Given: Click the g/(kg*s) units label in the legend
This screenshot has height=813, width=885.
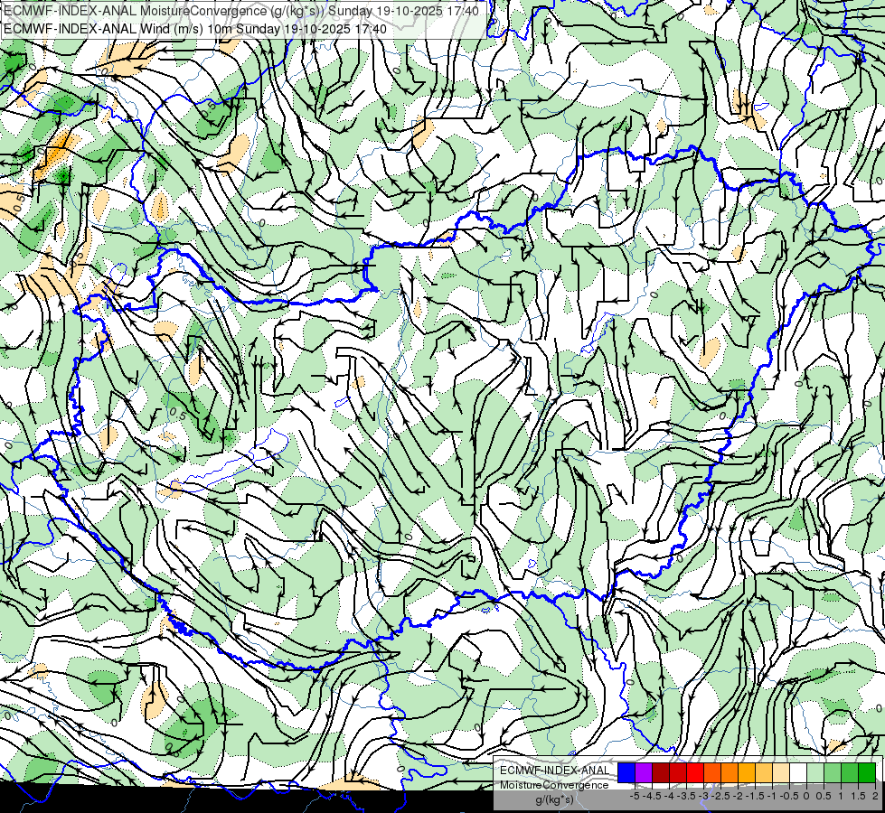Looking at the screenshot, I should click(554, 799).
